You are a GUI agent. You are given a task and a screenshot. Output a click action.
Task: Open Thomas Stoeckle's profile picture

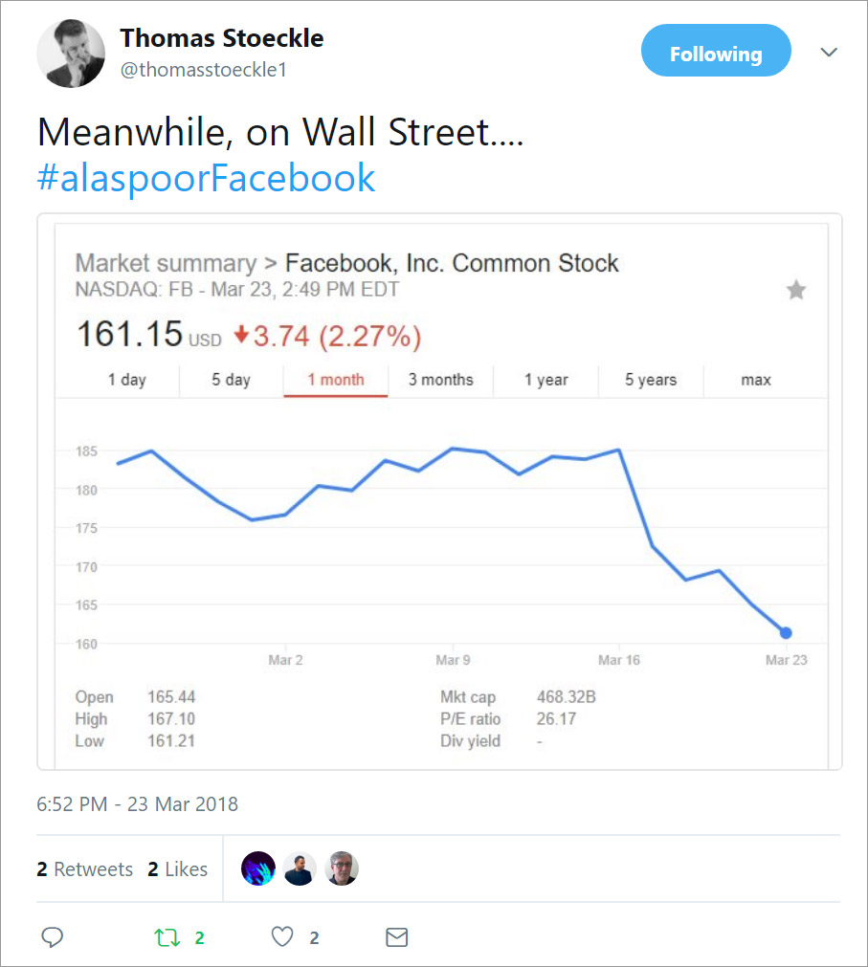point(71,54)
